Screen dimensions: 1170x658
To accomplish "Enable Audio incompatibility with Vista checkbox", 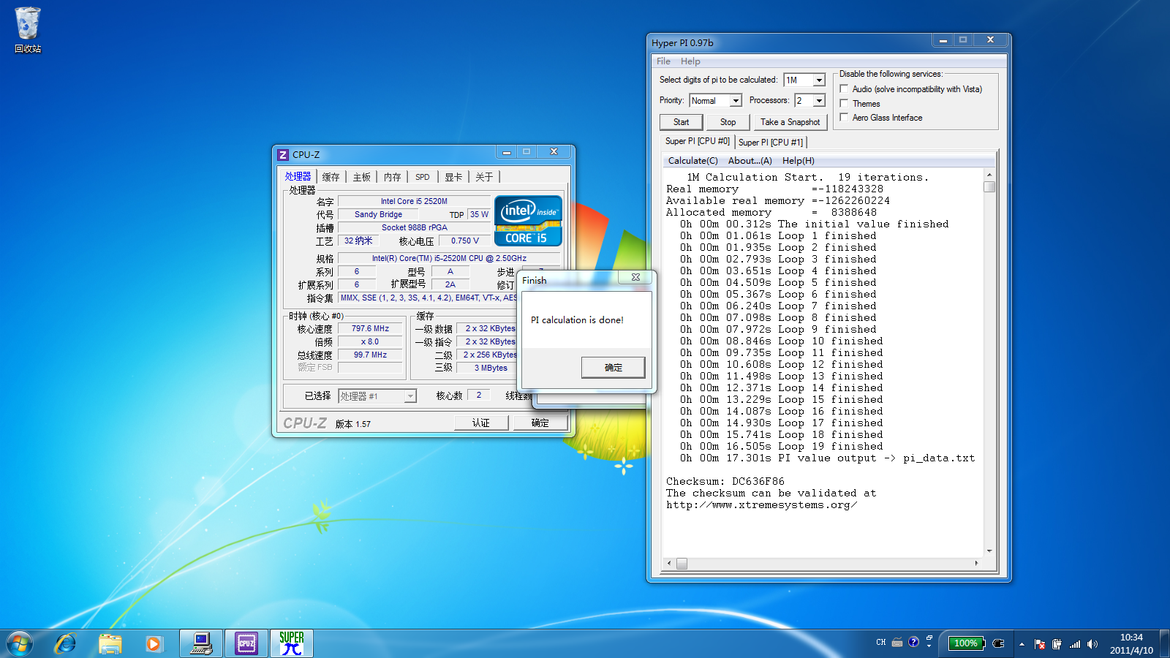I will [x=844, y=89].
